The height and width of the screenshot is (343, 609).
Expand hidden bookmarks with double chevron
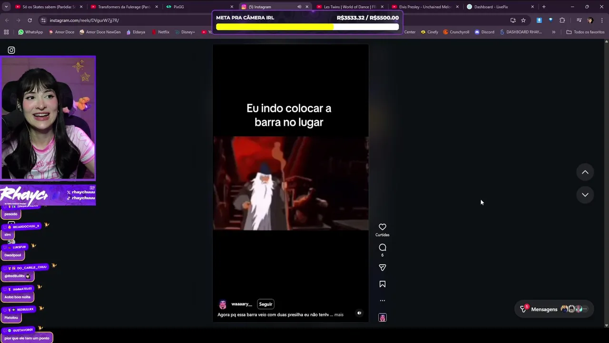(553, 32)
